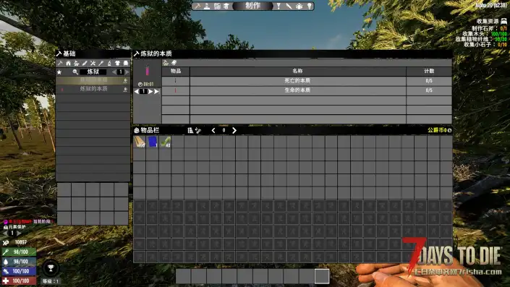The height and width of the screenshot is (287, 510).
Task: Set craft quantity to maximum
Action: [156, 92]
